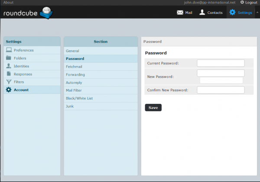This screenshot has width=260, height=182.
Task: Click the Logout power icon
Action: coord(242,3)
